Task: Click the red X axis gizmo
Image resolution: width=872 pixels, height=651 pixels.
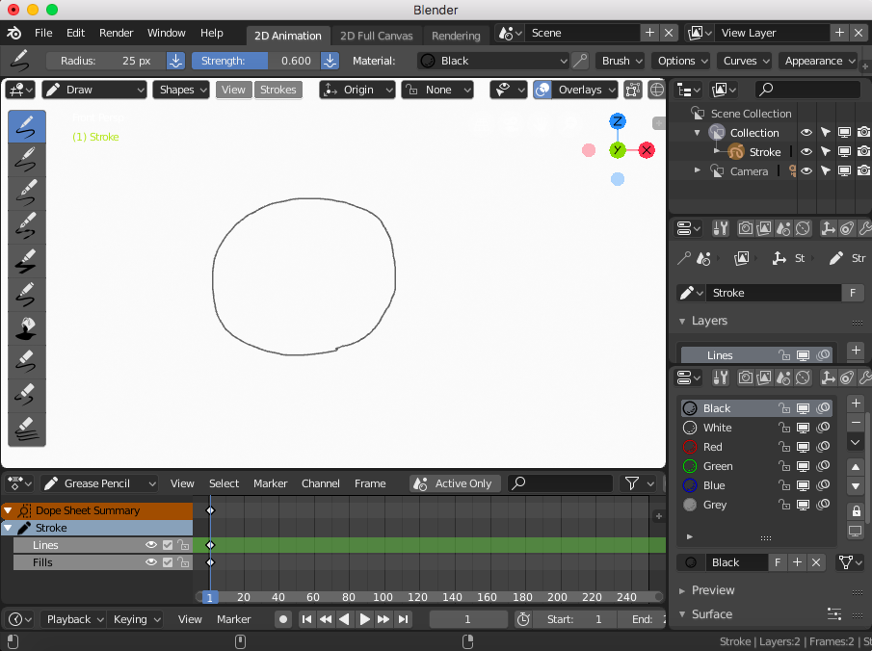Action: (x=647, y=150)
